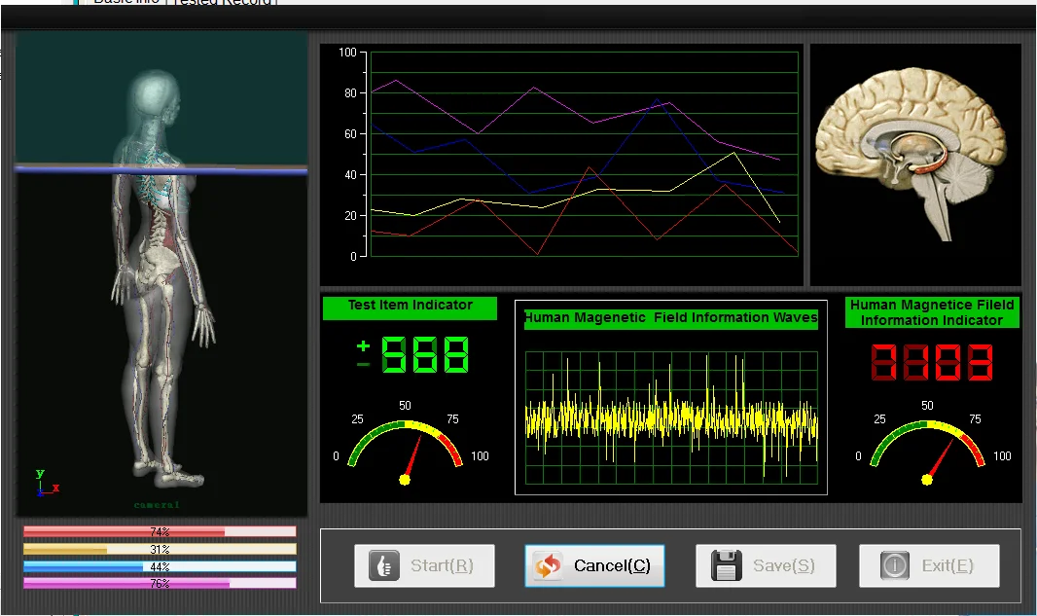1037x616 pixels.
Task: Click the yellow pivot dot of Test Item gauge
Action: pos(405,479)
